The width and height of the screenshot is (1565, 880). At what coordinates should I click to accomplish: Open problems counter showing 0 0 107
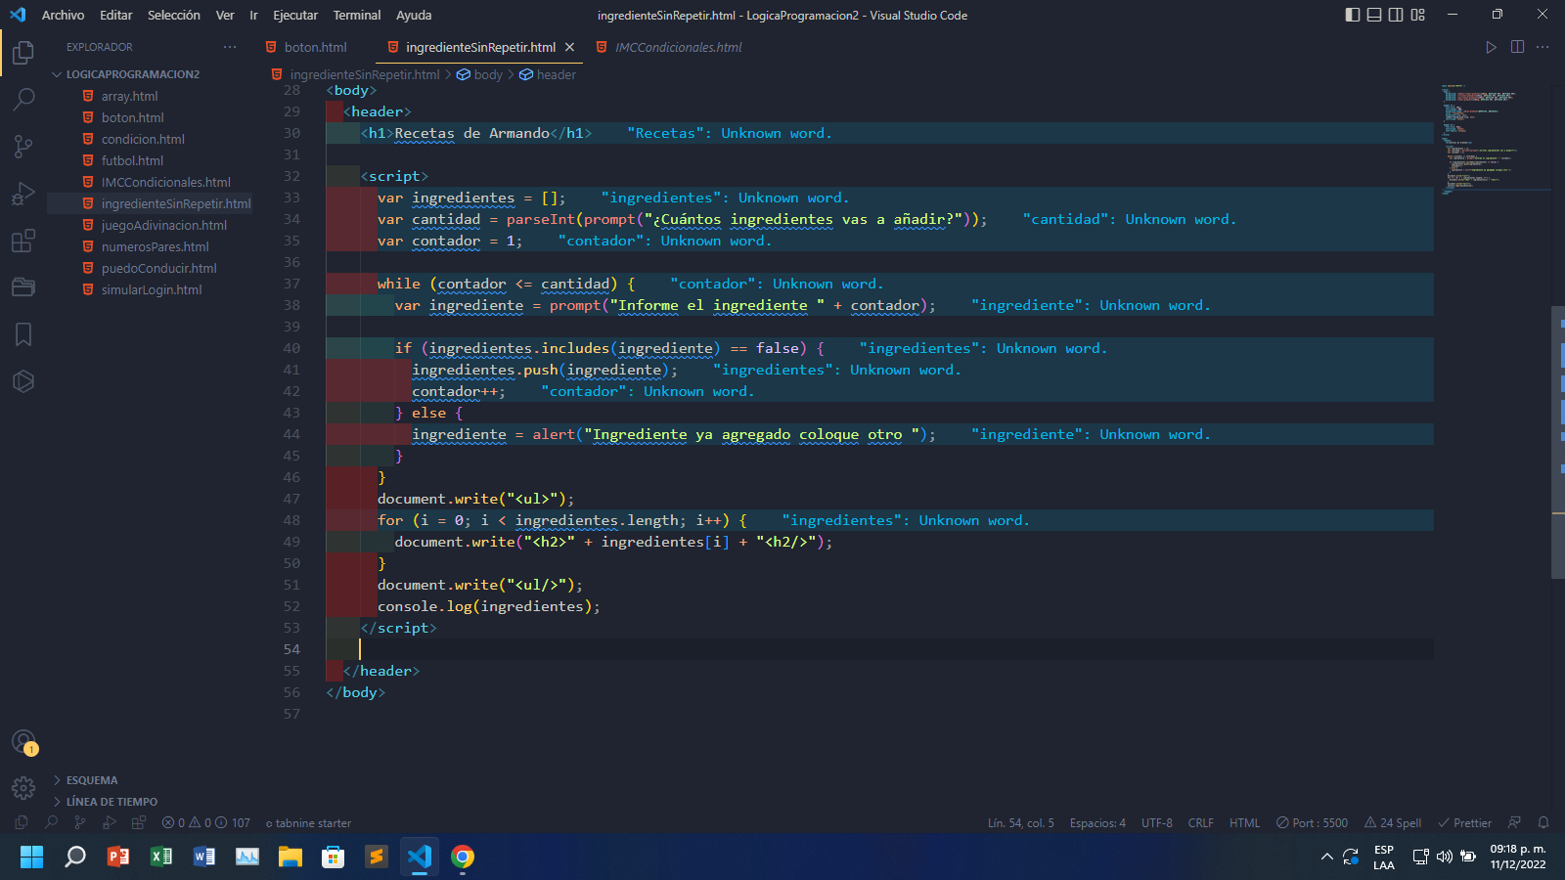tap(206, 822)
